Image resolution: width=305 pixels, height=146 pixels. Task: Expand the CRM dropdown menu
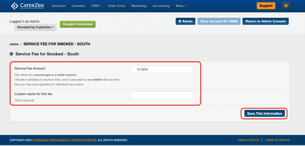(96, 6)
